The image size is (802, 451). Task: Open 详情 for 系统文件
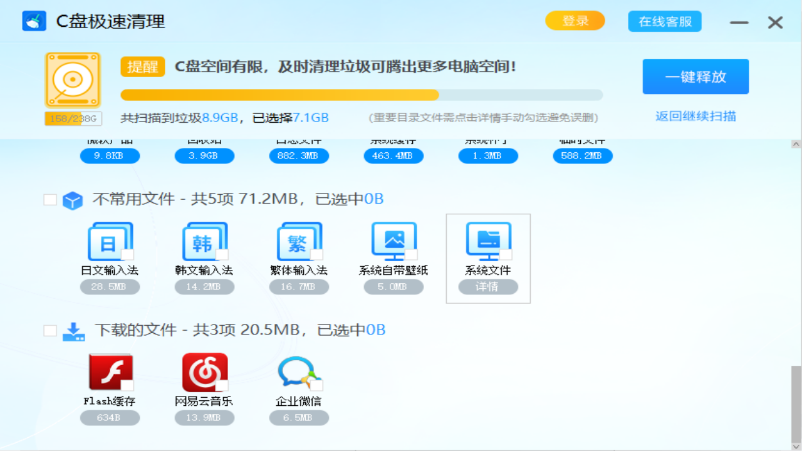488,286
